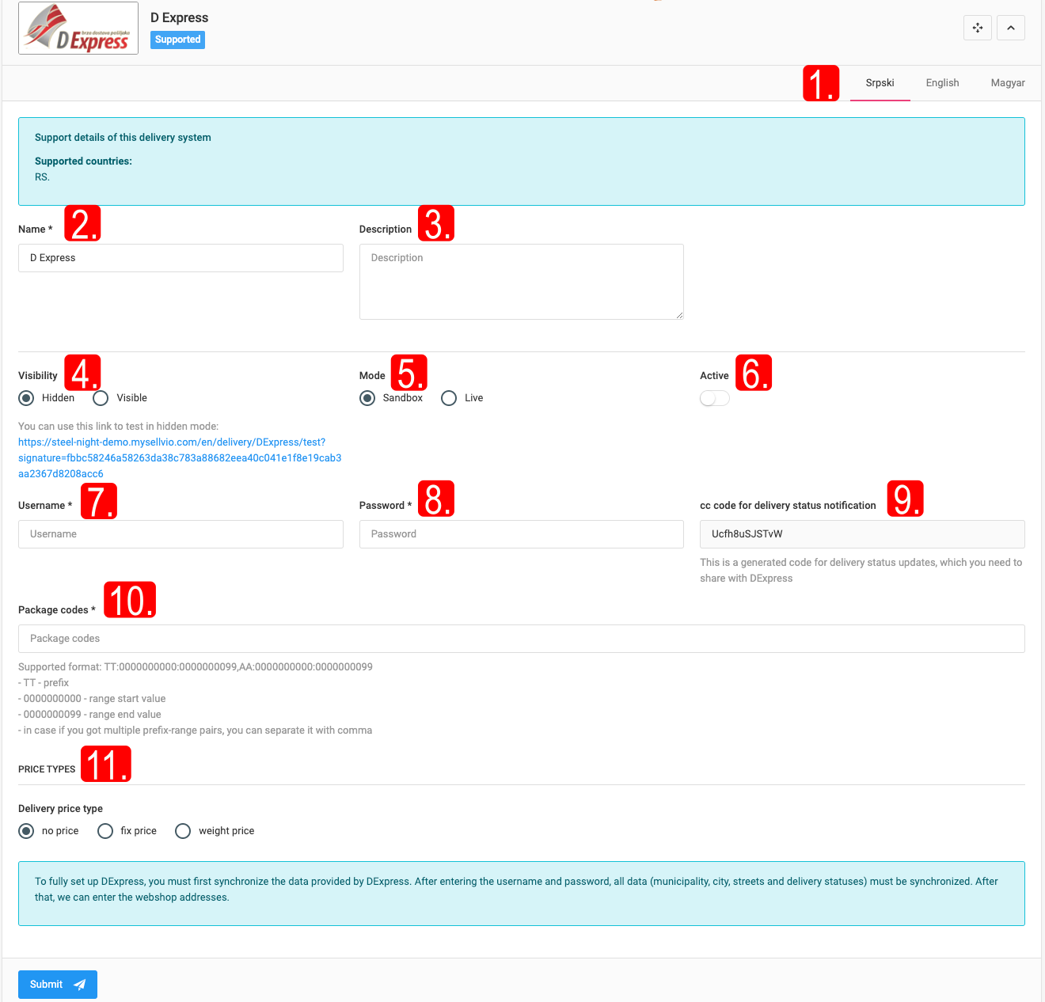This screenshot has width=1045, height=1002.
Task: Toggle the Active switch
Action: (x=714, y=398)
